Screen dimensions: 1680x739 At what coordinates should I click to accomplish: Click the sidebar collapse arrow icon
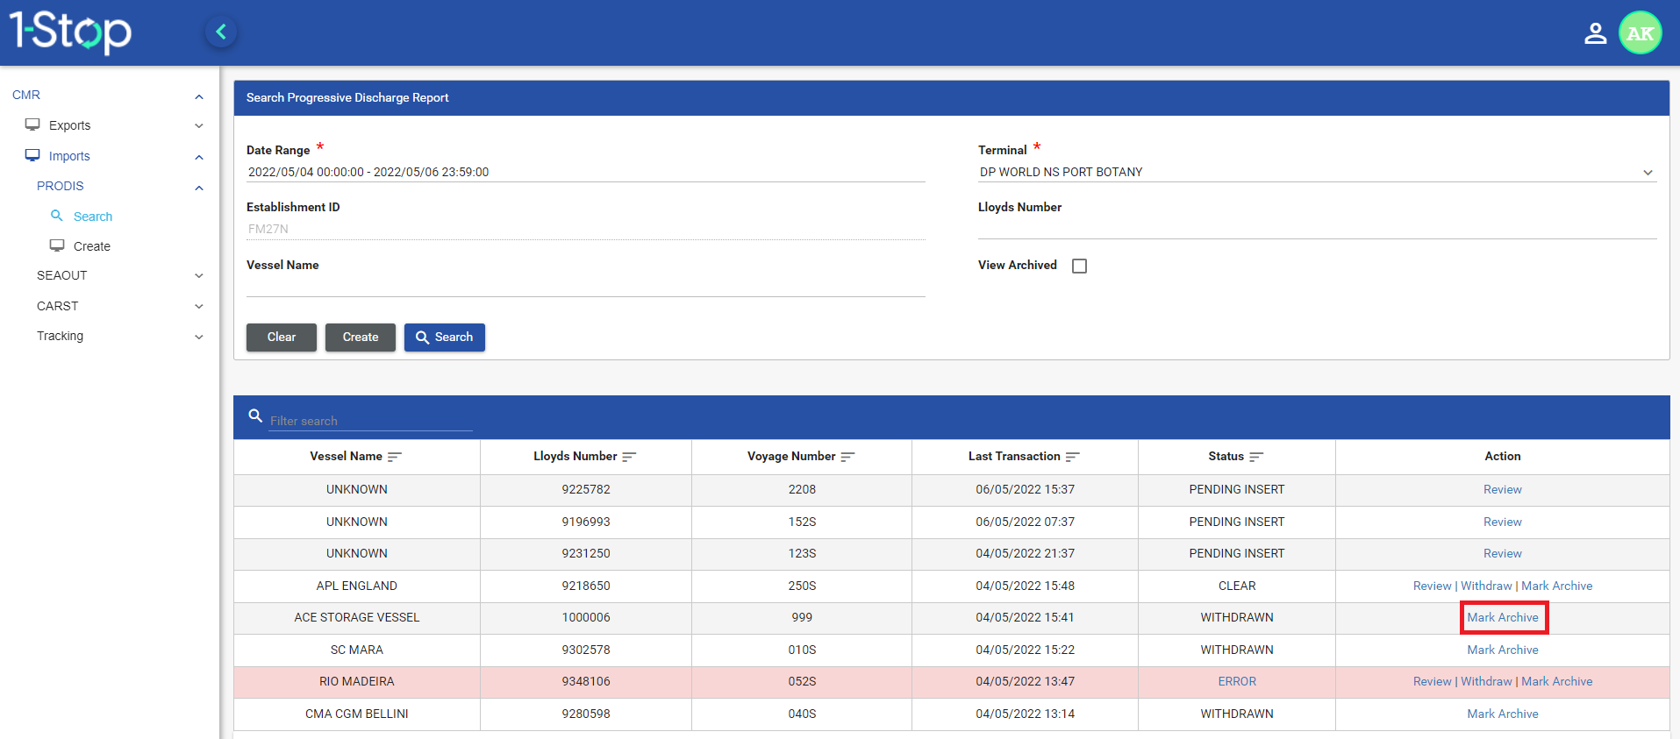[x=221, y=32]
